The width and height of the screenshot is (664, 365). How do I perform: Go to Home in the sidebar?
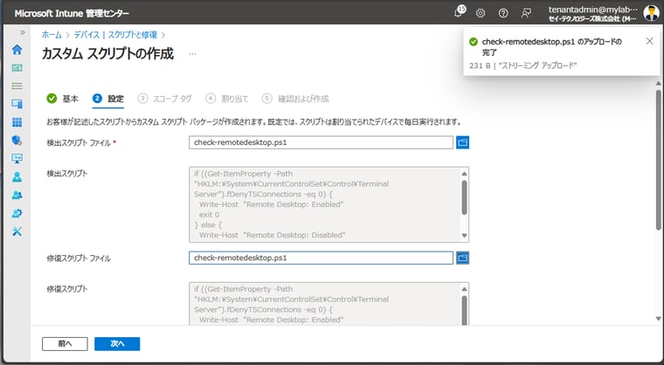[x=17, y=49]
